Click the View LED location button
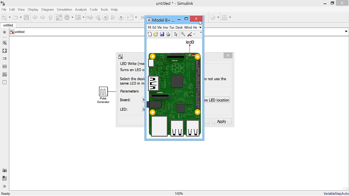 tap(217, 100)
